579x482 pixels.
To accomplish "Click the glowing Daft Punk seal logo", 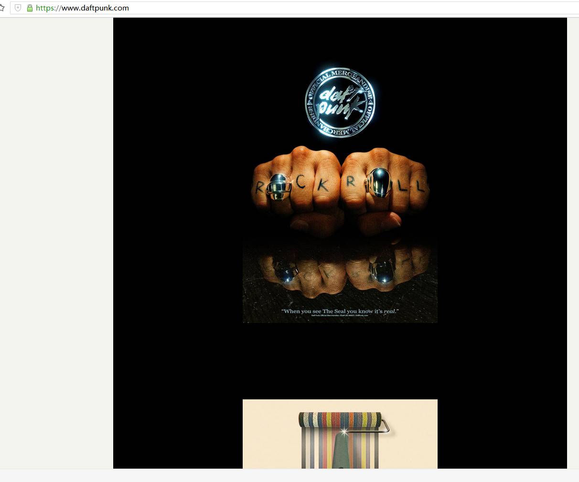I will pyautogui.click(x=340, y=102).
